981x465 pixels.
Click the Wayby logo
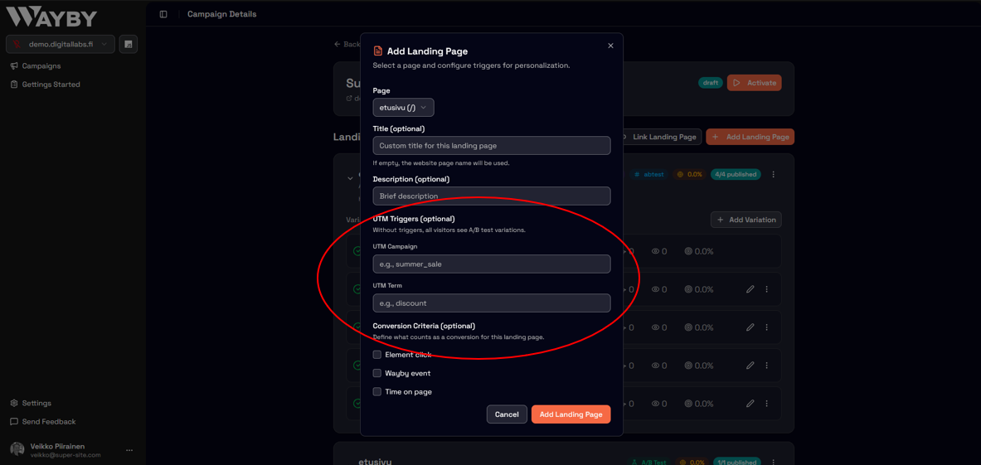(x=52, y=17)
